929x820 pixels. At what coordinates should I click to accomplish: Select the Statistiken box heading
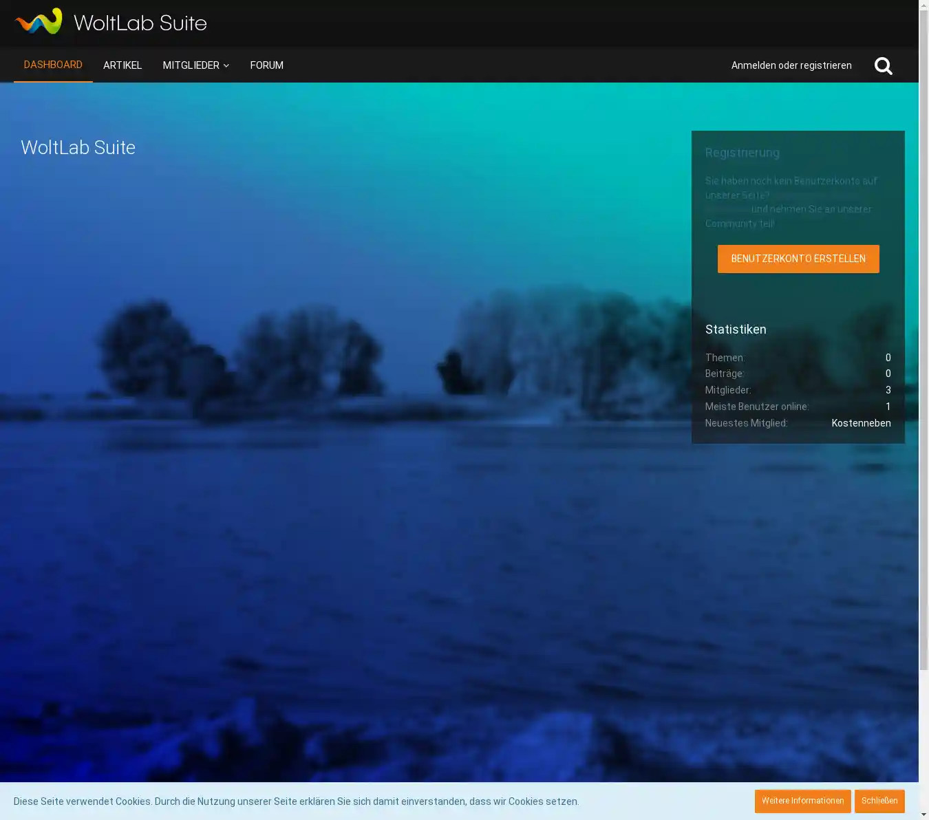pos(736,330)
